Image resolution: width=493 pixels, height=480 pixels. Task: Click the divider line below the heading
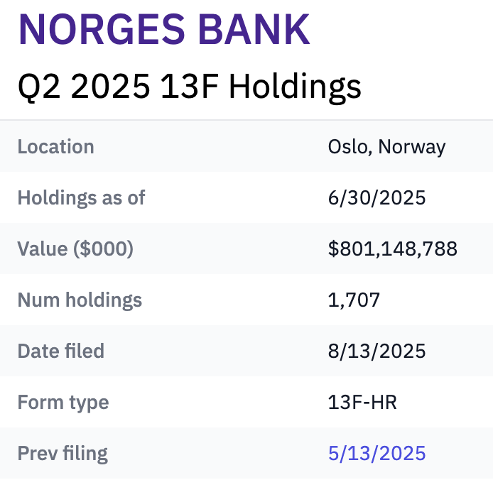(246, 120)
